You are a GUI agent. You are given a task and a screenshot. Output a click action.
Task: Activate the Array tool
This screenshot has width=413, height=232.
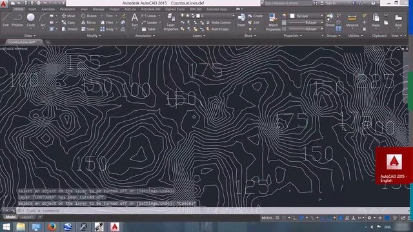(107, 29)
